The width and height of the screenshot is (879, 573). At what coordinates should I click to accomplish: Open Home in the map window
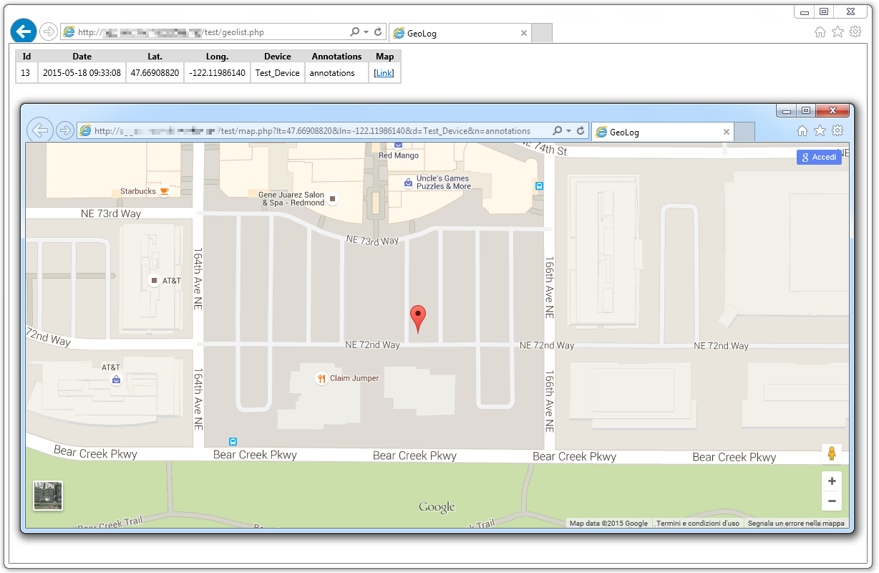tap(802, 130)
